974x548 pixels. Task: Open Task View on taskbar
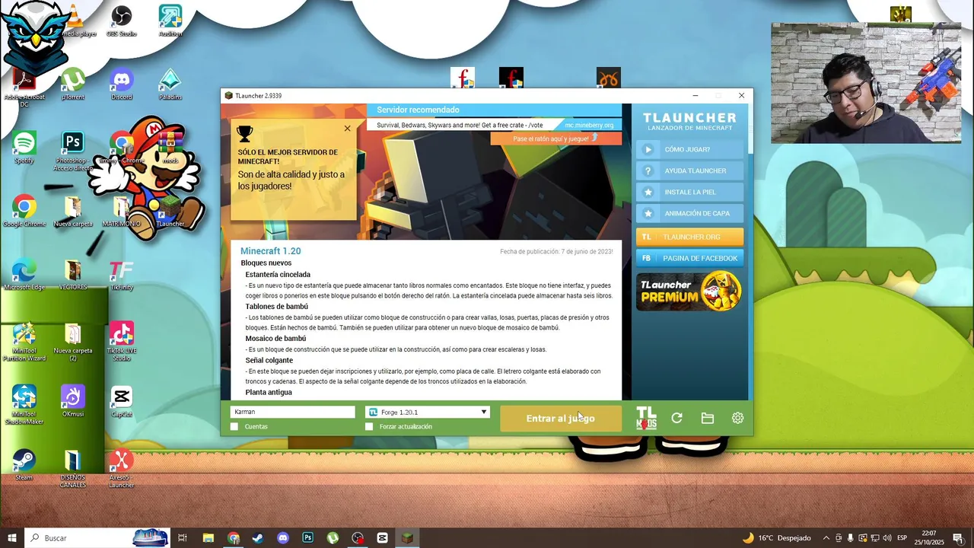pyautogui.click(x=183, y=537)
